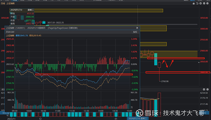Click the 指标 button in popup
This screenshot has width=211, height=120.
(135, 32)
